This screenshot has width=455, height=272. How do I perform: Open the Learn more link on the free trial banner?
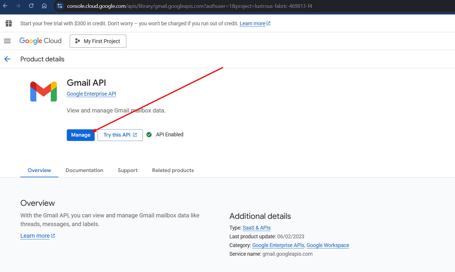pos(255,24)
